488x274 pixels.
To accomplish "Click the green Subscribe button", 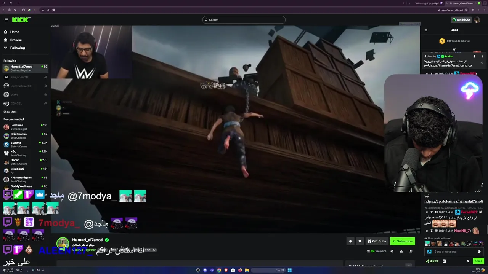I will pos(402,241).
